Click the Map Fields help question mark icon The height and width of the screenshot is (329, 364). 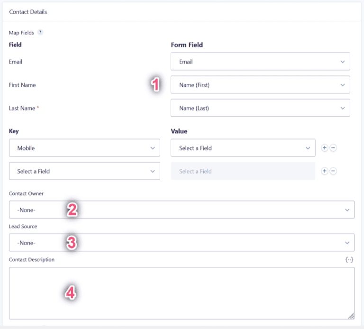click(x=40, y=32)
